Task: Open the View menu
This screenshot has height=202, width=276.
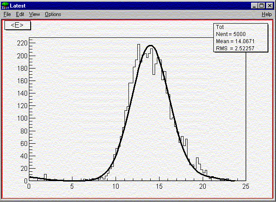Action: coord(34,14)
